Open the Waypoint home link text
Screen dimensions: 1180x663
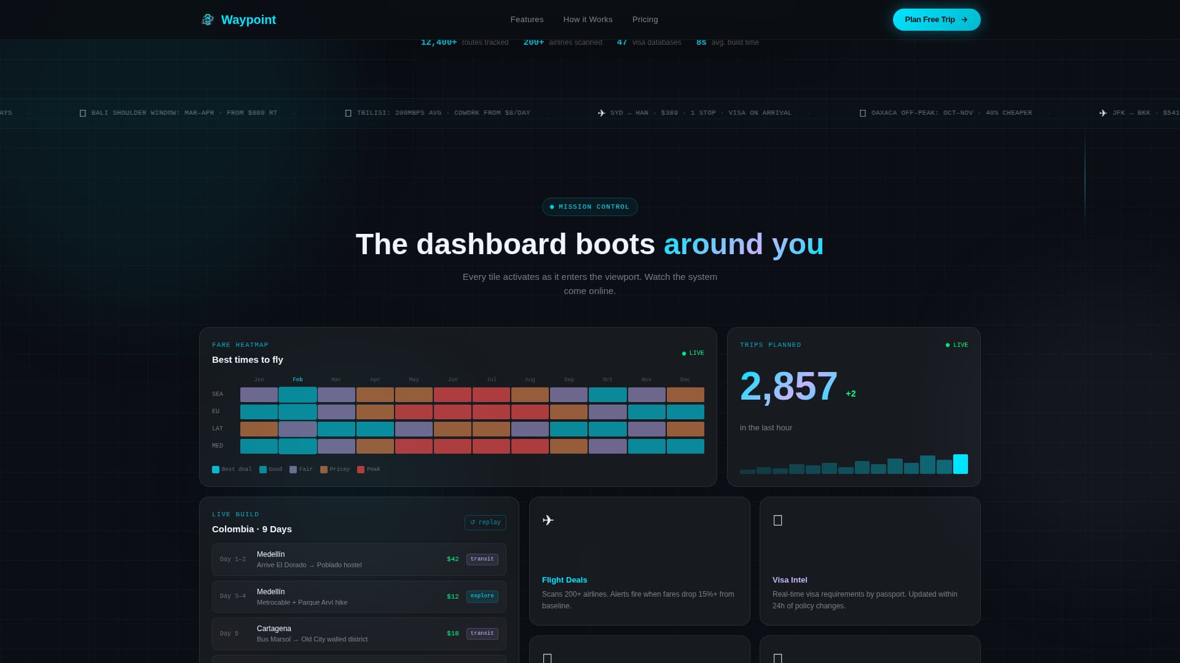(x=248, y=20)
